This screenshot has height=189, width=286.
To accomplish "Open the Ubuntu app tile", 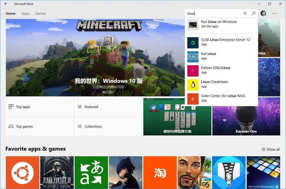I will pyautogui.click(x=22, y=172).
